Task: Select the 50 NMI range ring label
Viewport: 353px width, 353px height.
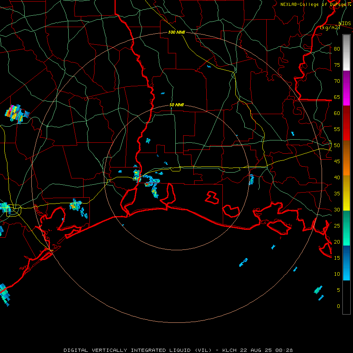Action: pyautogui.click(x=176, y=105)
